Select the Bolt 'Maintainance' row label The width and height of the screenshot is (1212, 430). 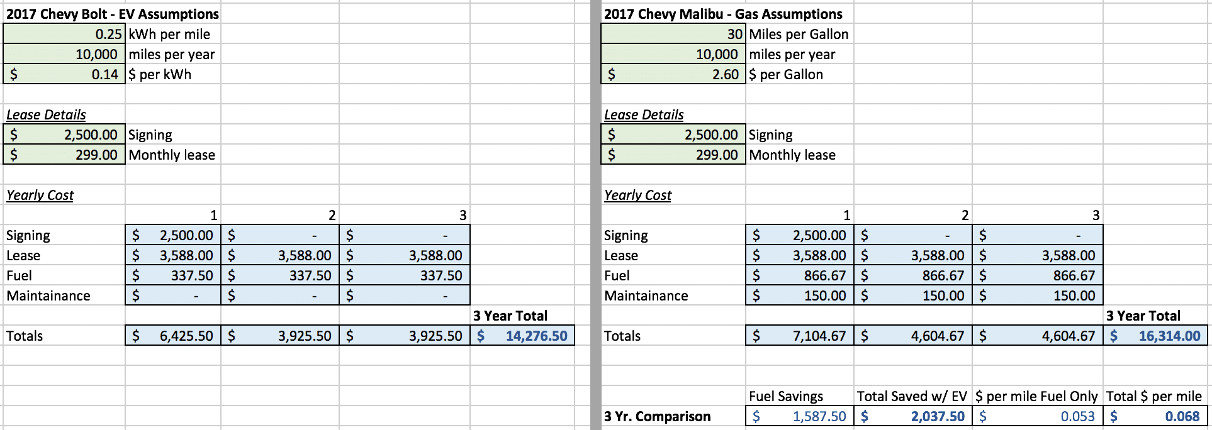point(48,295)
